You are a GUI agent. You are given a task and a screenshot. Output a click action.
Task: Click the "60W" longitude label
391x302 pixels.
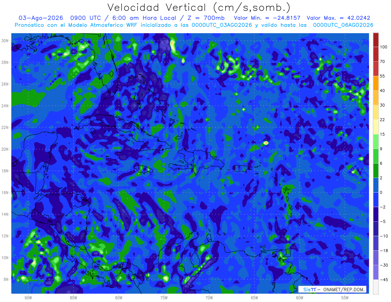coord(300,298)
